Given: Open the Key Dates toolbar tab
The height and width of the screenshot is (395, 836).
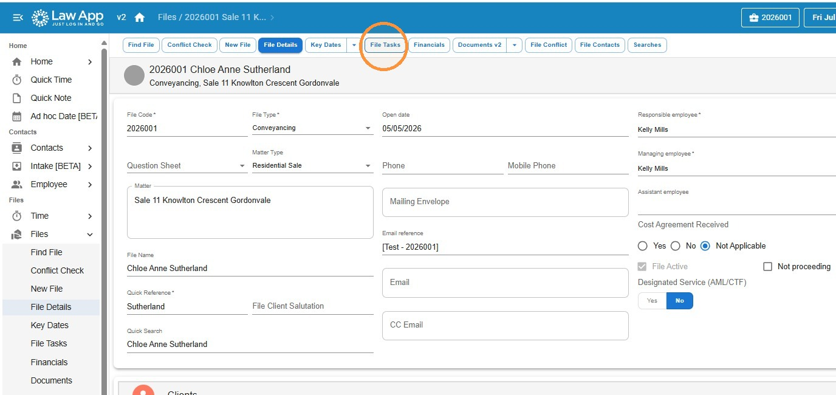Looking at the screenshot, I should coord(326,45).
